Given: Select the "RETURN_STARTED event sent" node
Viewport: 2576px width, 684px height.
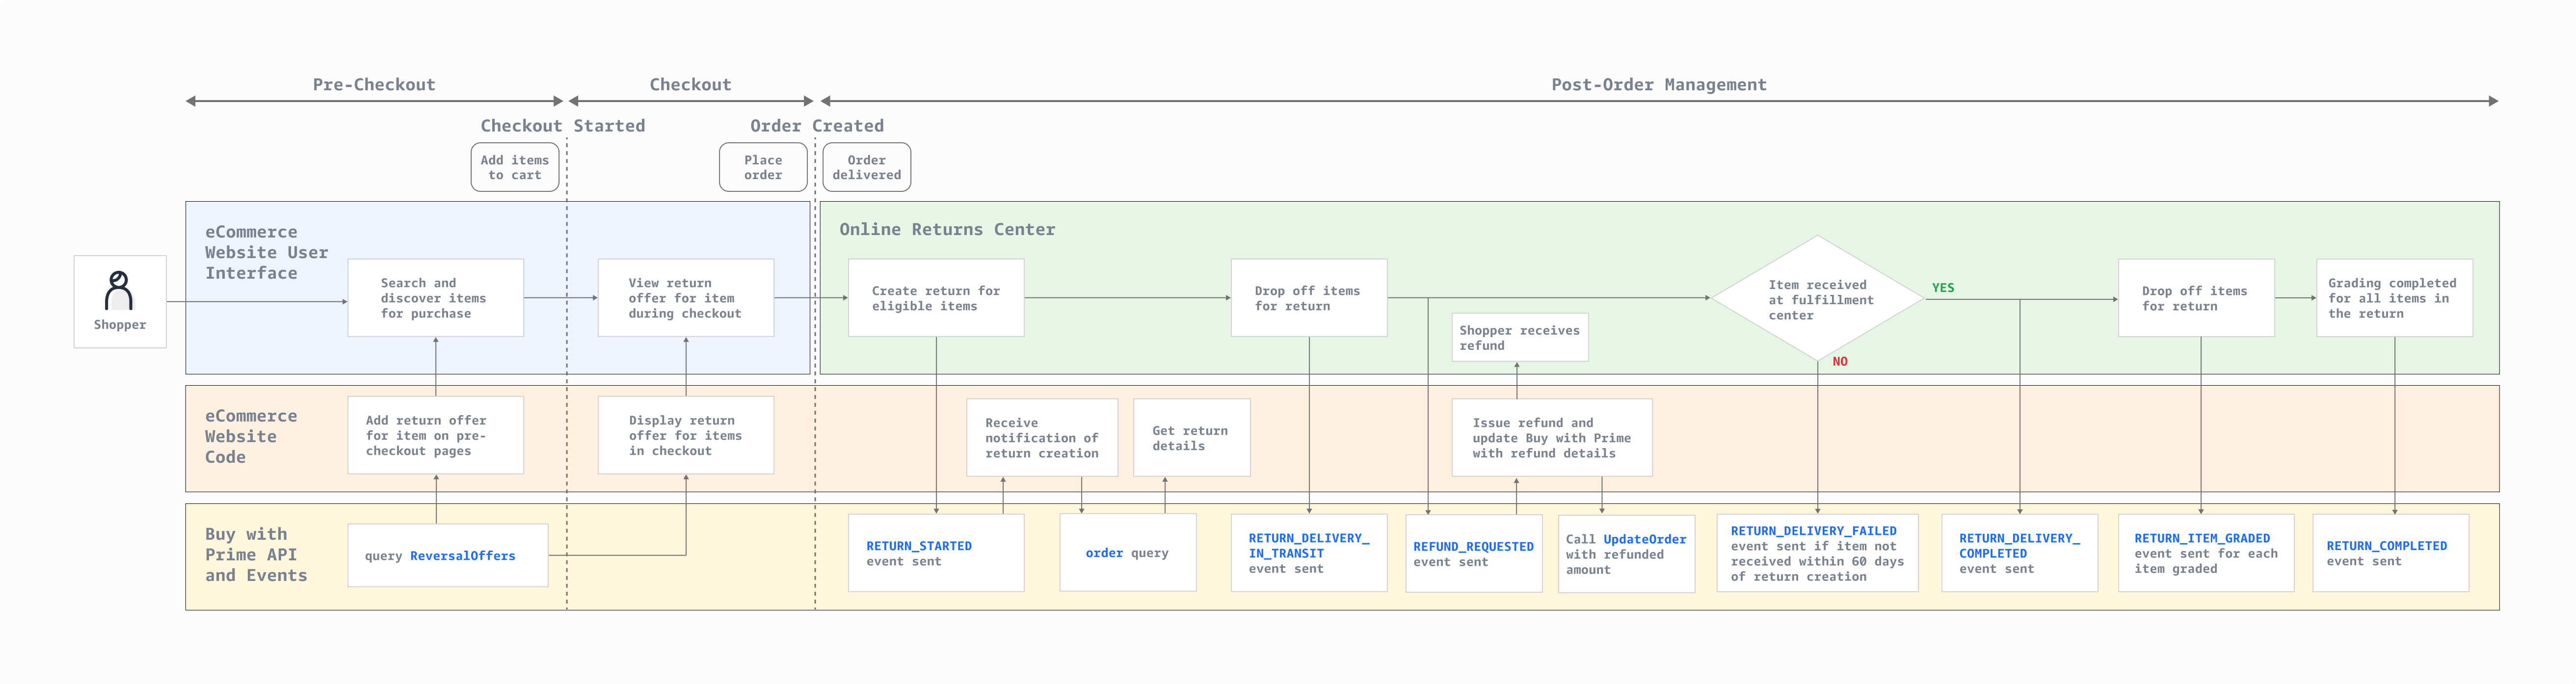Looking at the screenshot, I should point(936,553).
